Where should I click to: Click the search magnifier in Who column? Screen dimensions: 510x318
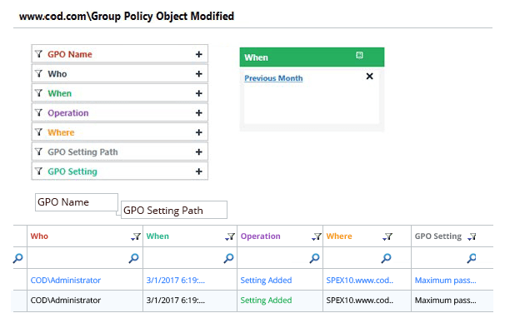tap(133, 258)
